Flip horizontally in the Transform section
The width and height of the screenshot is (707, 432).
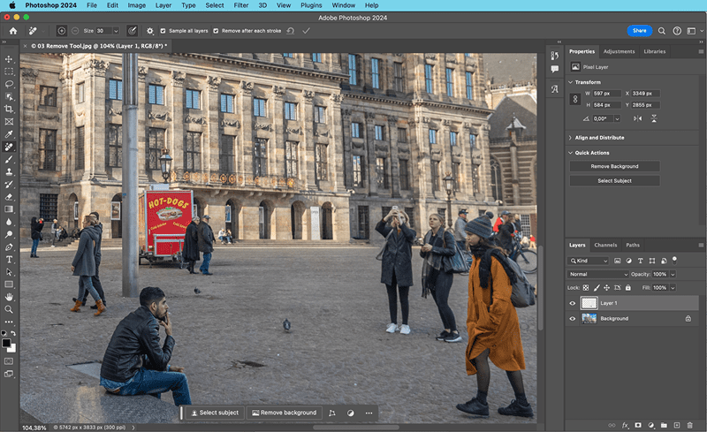(x=637, y=118)
